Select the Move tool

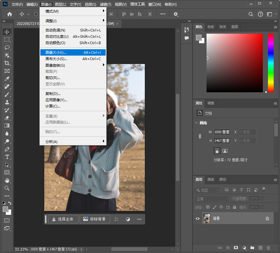(7, 32)
